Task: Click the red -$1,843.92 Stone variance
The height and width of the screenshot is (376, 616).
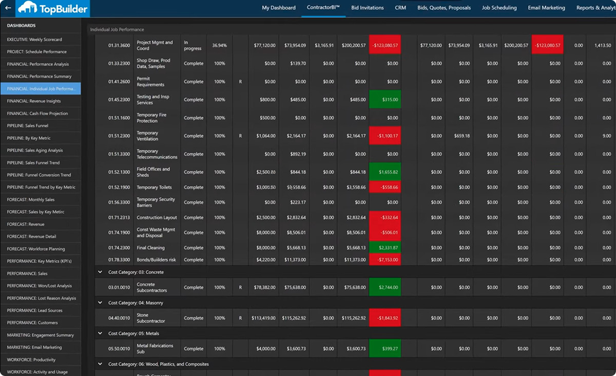Action: 385,318
